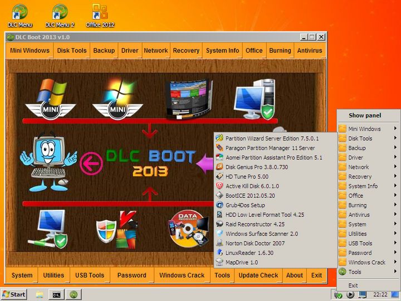Viewport: 401px width, 301px height.
Task: Click the Password bottom button
Action: [x=132, y=275]
